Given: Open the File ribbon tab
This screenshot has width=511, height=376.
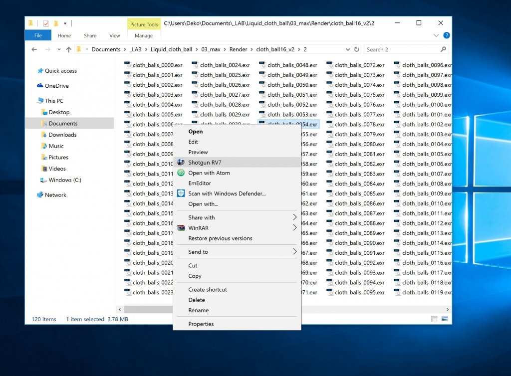Looking at the screenshot, I should (38, 35).
